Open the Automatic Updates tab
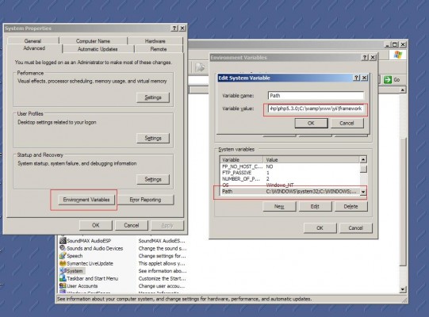 point(98,49)
